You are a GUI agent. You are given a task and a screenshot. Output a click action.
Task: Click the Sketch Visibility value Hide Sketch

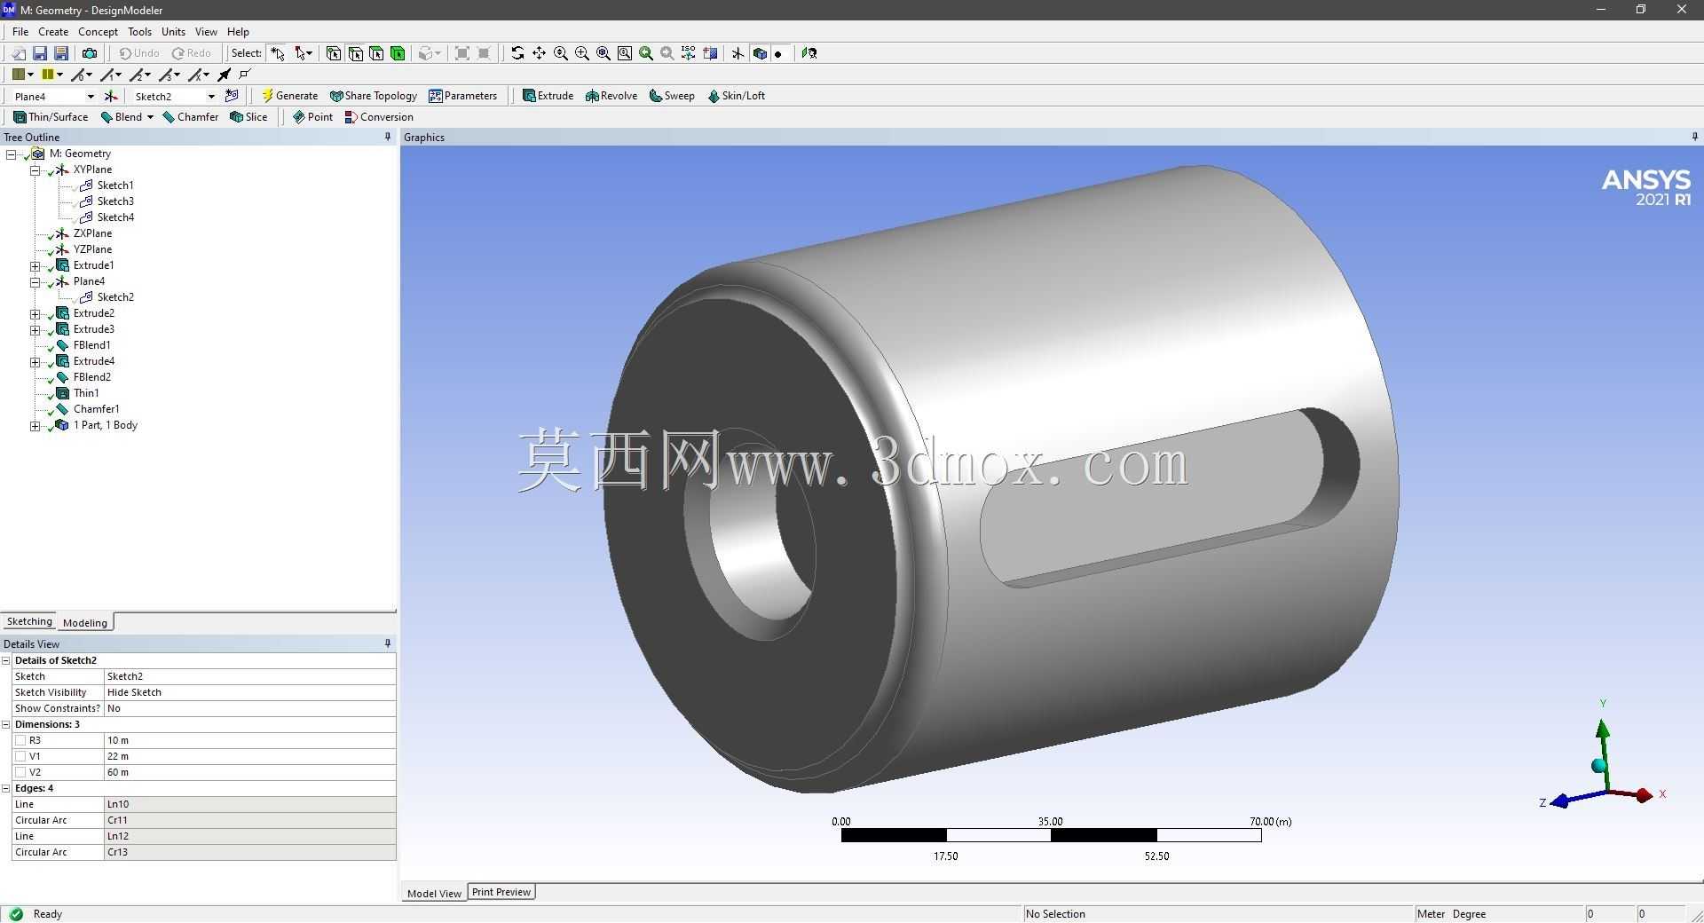click(x=249, y=692)
